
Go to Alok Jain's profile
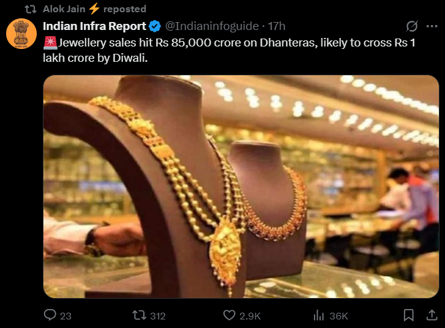(x=64, y=9)
